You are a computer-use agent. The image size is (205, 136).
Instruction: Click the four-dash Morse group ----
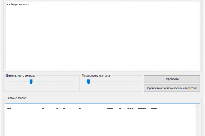tap(142, 109)
